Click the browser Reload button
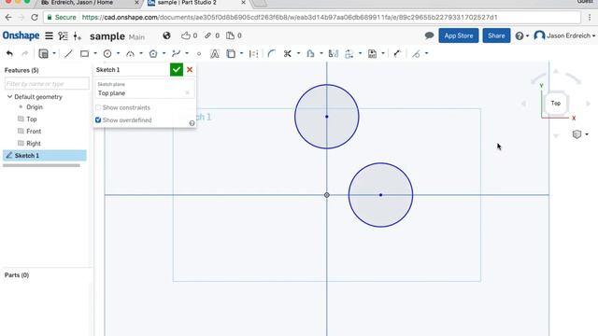 pyautogui.click(x=35, y=17)
